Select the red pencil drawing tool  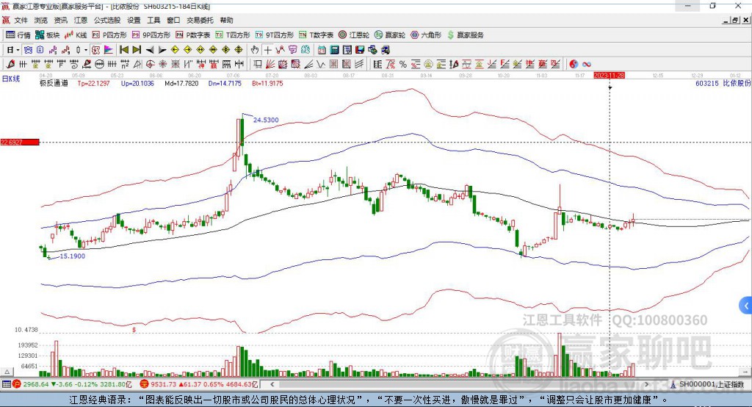point(10,65)
